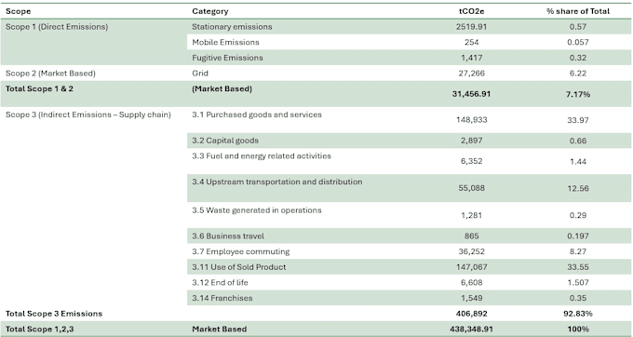The image size is (633, 337).
Task: Click the total value 406,892
Action: [x=472, y=314]
